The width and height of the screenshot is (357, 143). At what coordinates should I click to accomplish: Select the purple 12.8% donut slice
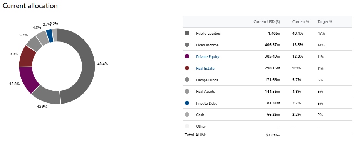[x=28, y=79]
